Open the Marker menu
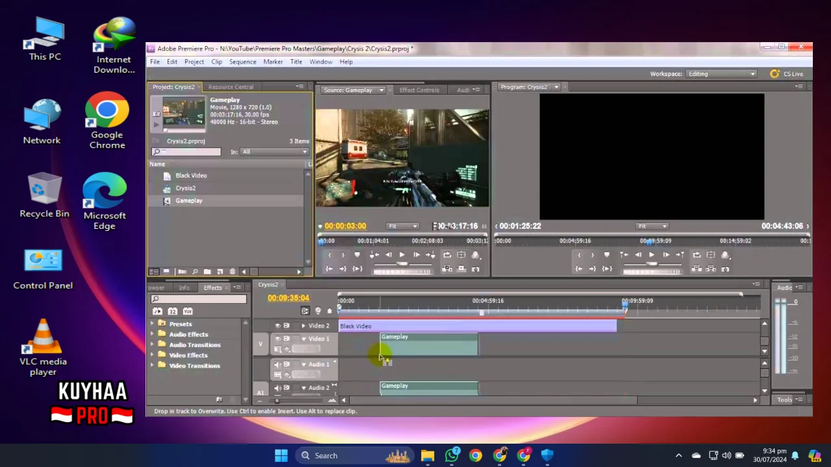The image size is (831, 467). tap(273, 62)
